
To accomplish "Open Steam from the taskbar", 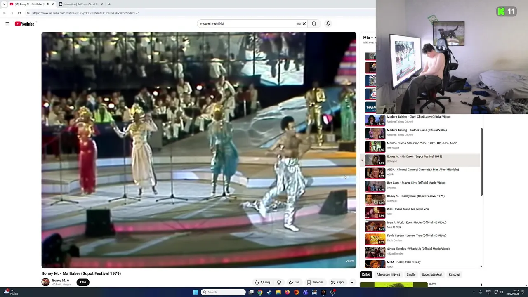I will (x=269, y=292).
